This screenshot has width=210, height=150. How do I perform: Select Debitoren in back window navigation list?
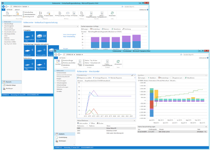pyautogui.click(x=7, y=38)
